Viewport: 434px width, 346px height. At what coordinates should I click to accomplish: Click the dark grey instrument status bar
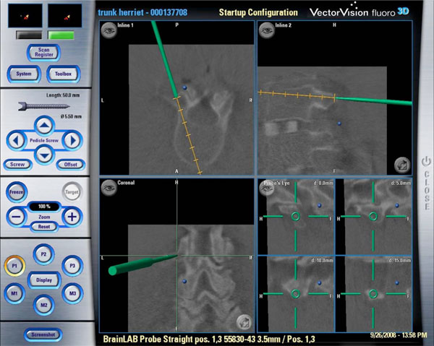coord(29,35)
